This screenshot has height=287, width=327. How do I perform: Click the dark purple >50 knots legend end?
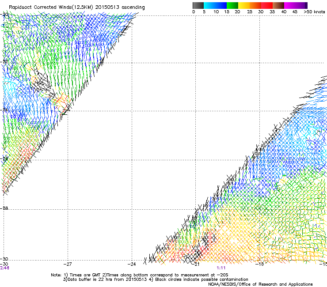[306, 5]
